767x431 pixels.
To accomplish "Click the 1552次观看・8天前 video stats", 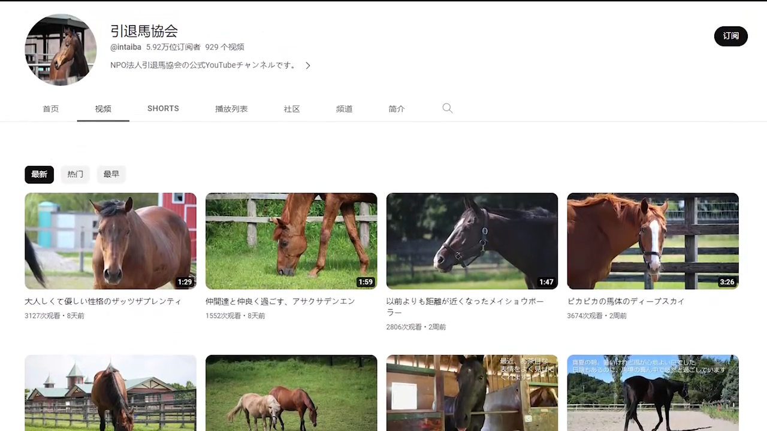I will click(x=235, y=315).
